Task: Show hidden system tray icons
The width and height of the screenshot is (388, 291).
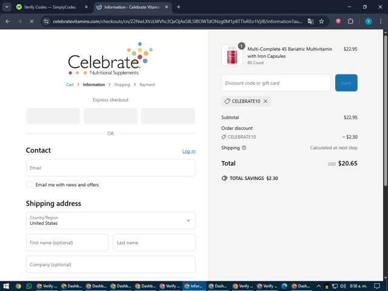Action: 318,286
